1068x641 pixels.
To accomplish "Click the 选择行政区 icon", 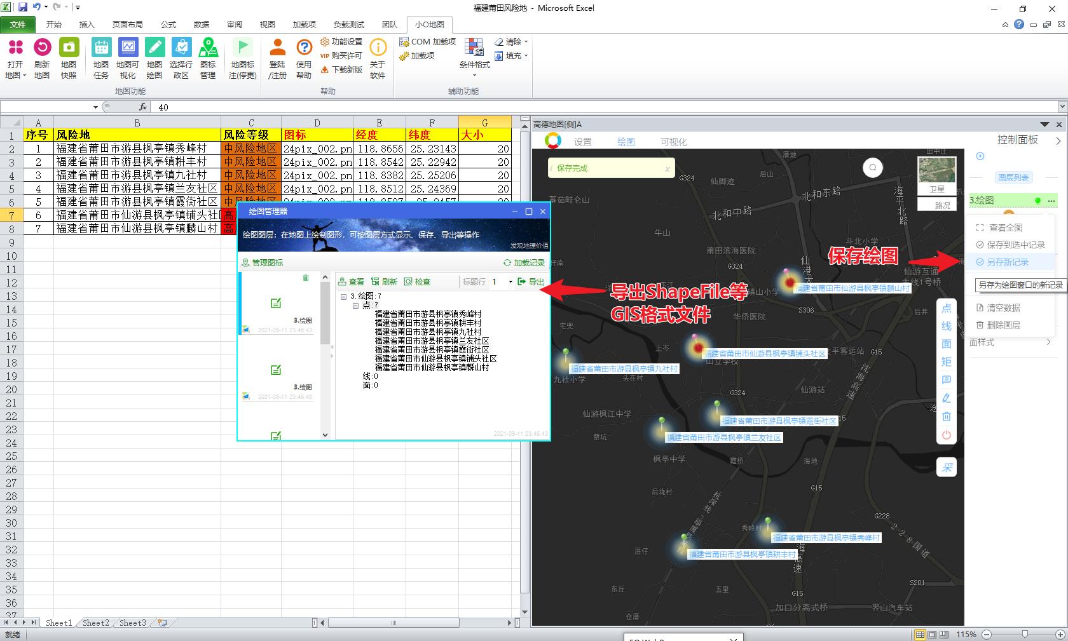I will coord(181,57).
